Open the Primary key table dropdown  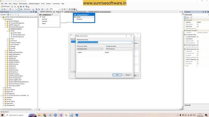point(90,49)
